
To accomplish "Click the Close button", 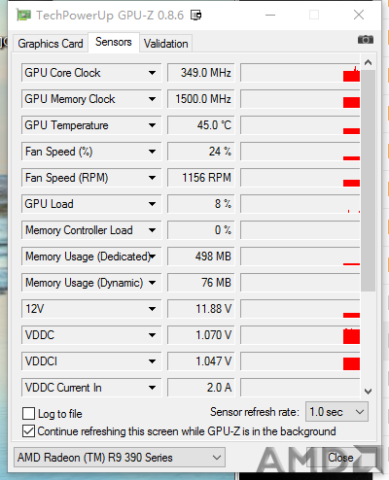I will 340,458.
